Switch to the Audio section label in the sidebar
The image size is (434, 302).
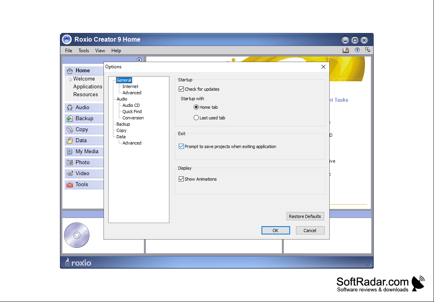(x=82, y=107)
